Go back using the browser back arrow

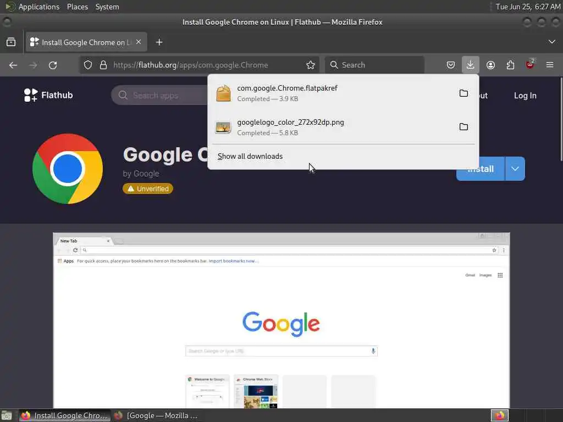click(x=13, y=65)
